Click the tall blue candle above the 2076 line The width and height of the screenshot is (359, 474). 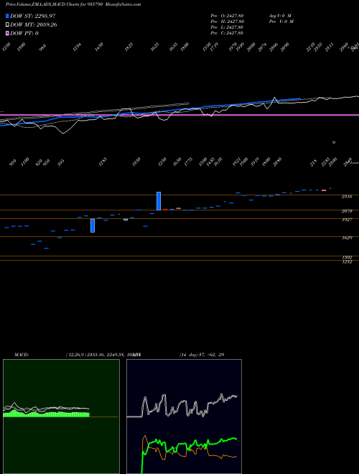(159, 200)
